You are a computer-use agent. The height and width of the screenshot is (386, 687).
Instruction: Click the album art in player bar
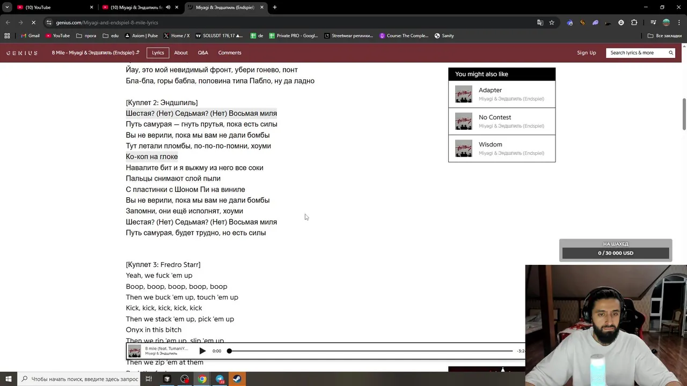(135, 351)
